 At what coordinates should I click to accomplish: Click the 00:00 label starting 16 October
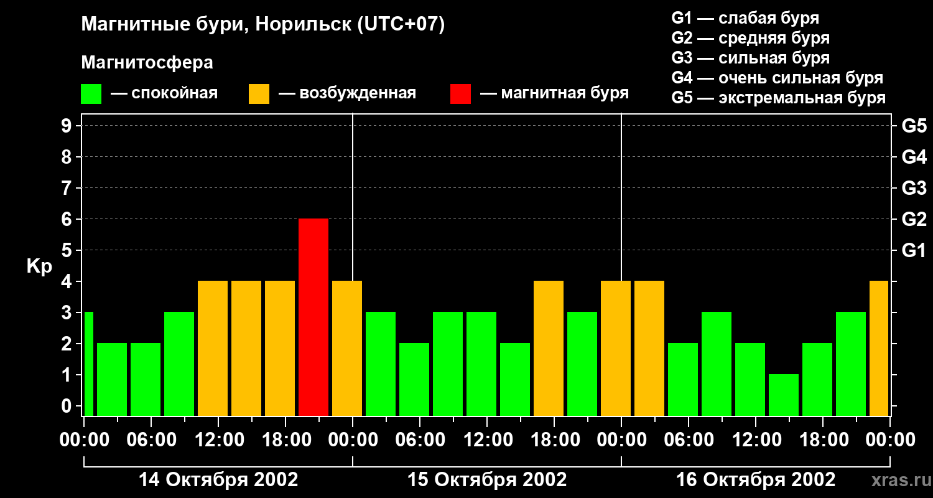click(621, 439)
